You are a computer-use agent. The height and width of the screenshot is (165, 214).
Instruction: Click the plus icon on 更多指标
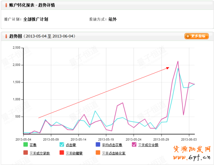tap(188, 36)
